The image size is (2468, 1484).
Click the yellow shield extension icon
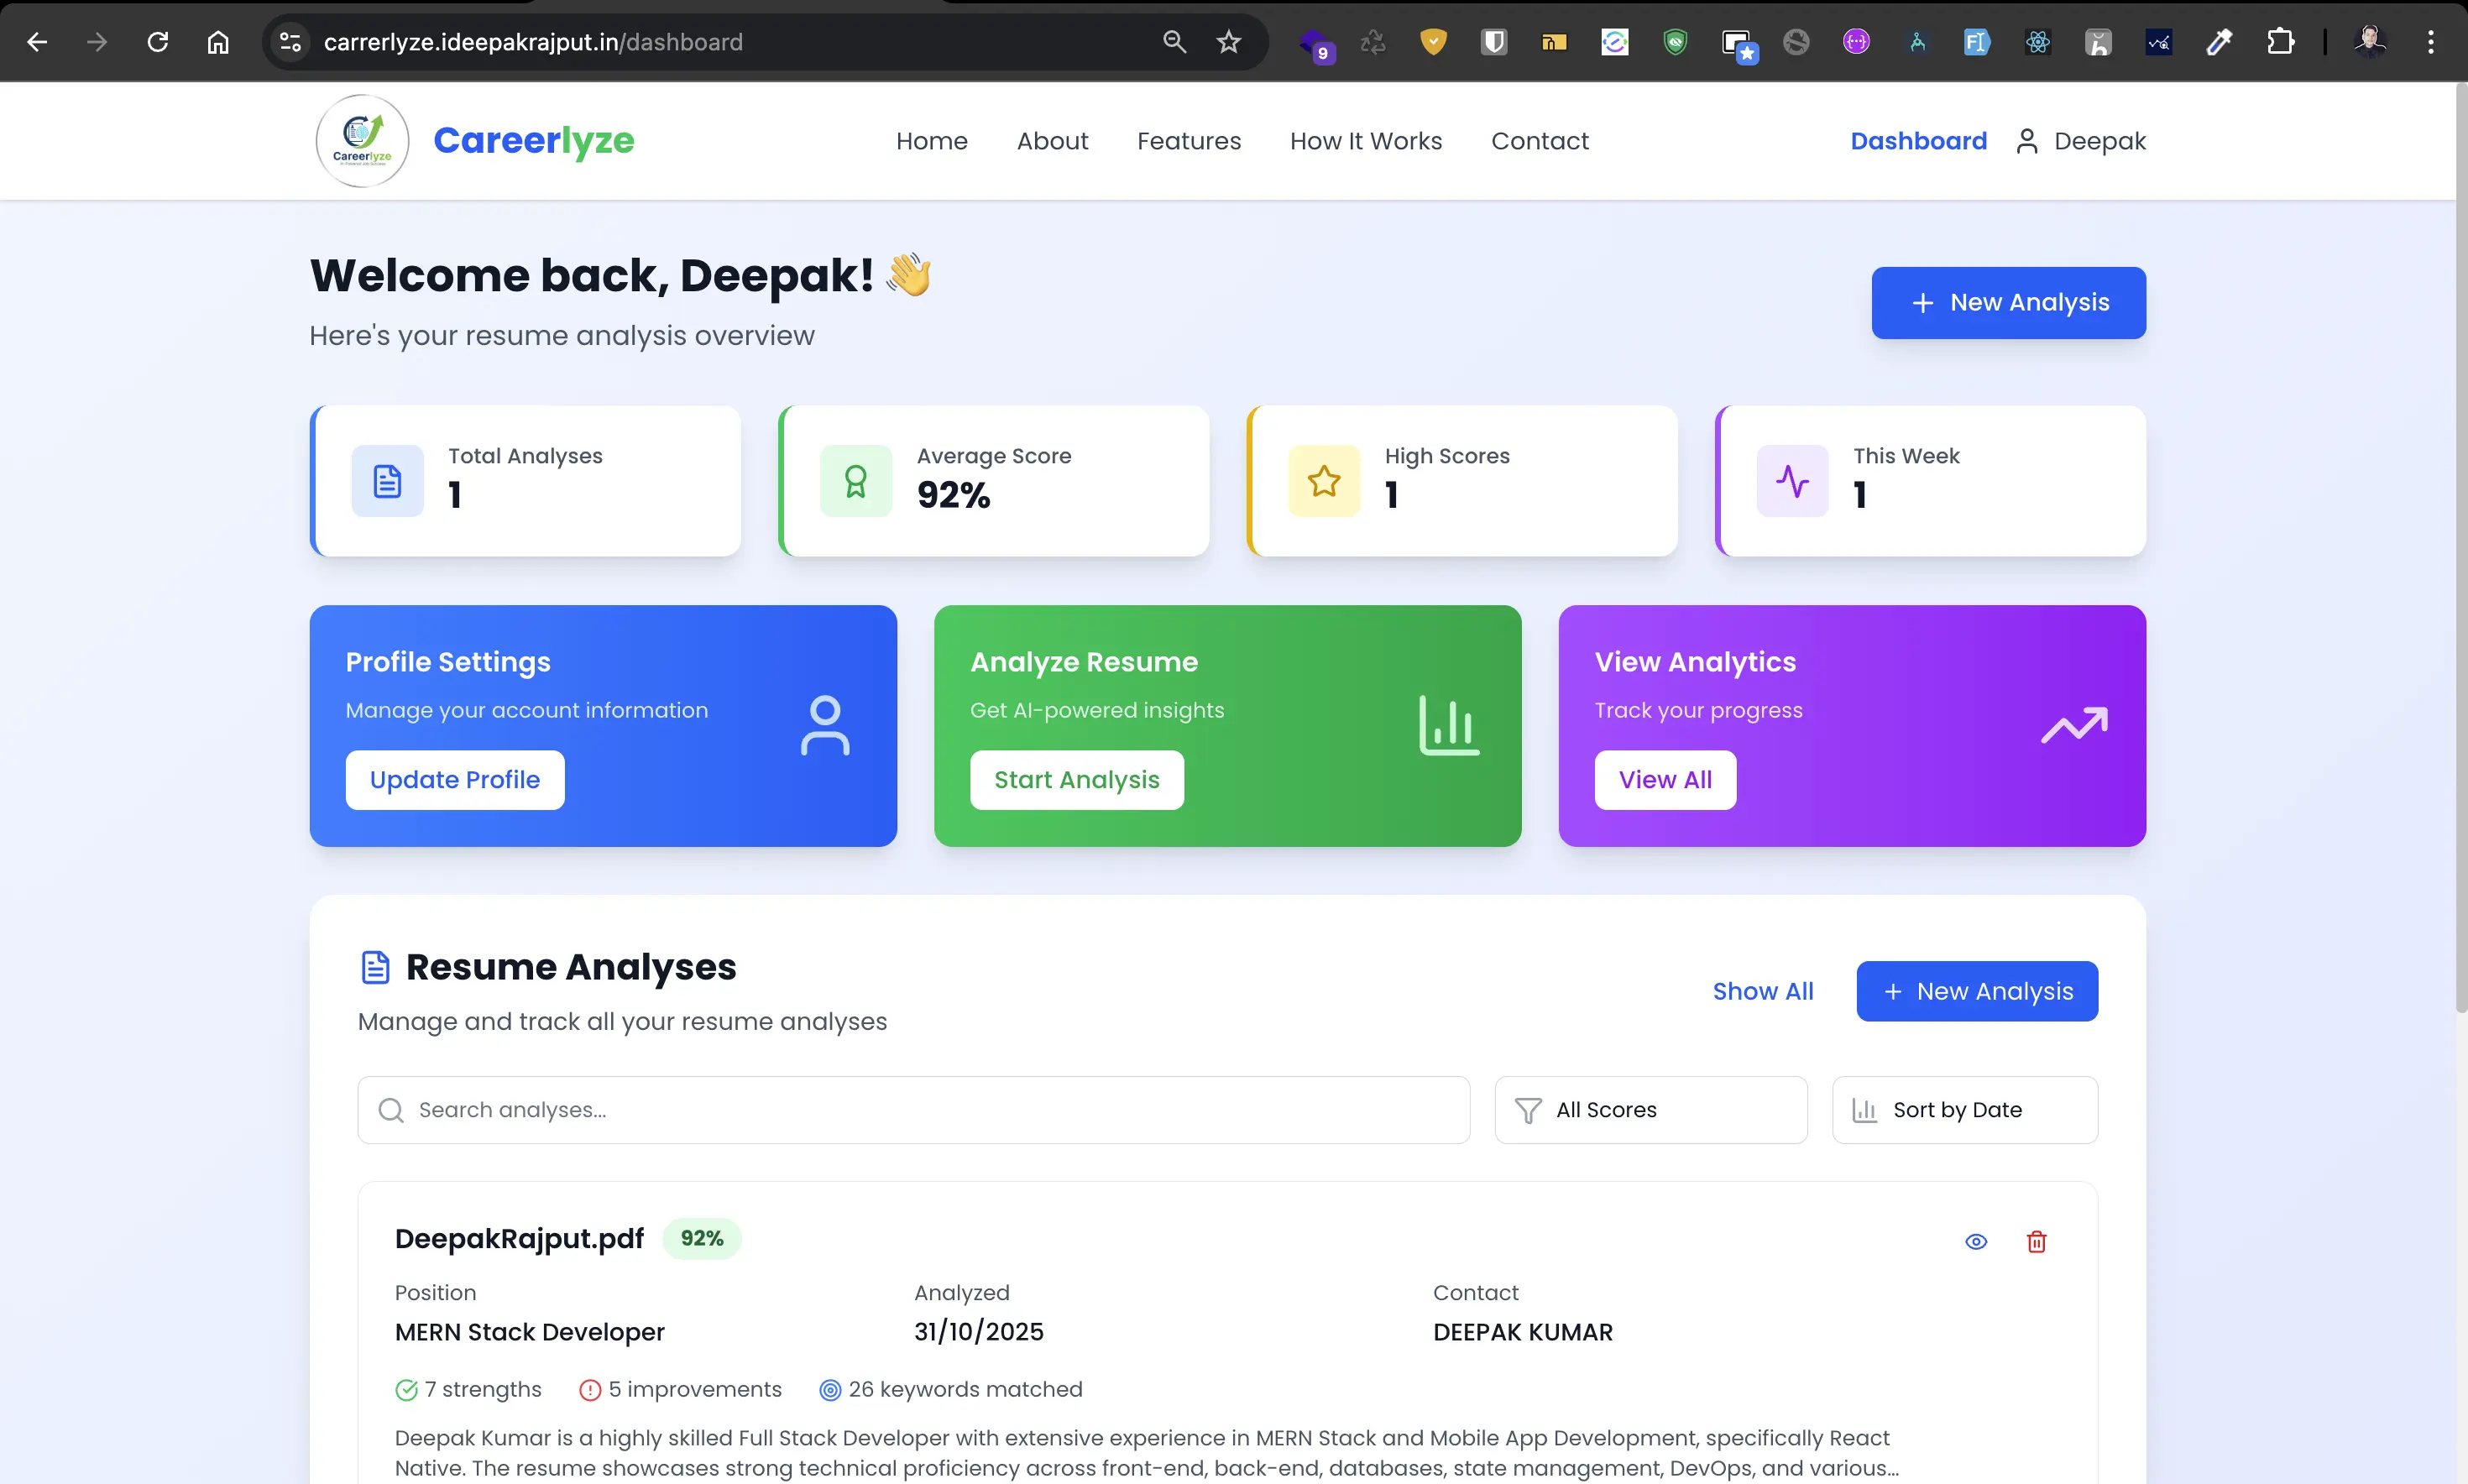(1433, 42)
